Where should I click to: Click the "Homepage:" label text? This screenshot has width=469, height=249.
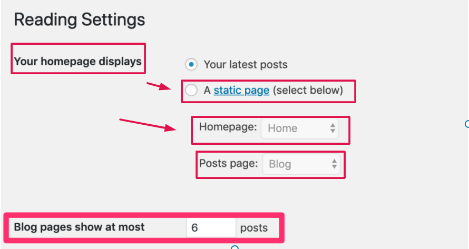click(x=228, y=127)
